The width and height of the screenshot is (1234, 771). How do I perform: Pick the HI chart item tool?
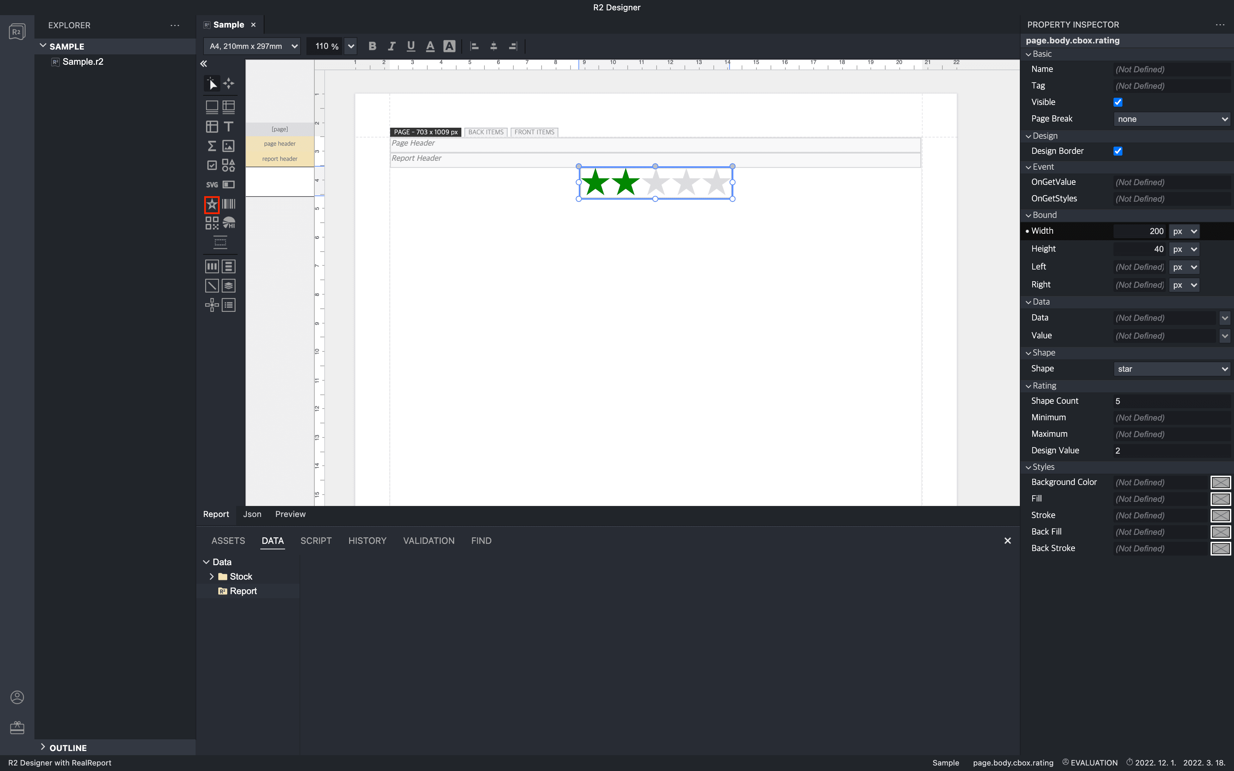(229, 223)
